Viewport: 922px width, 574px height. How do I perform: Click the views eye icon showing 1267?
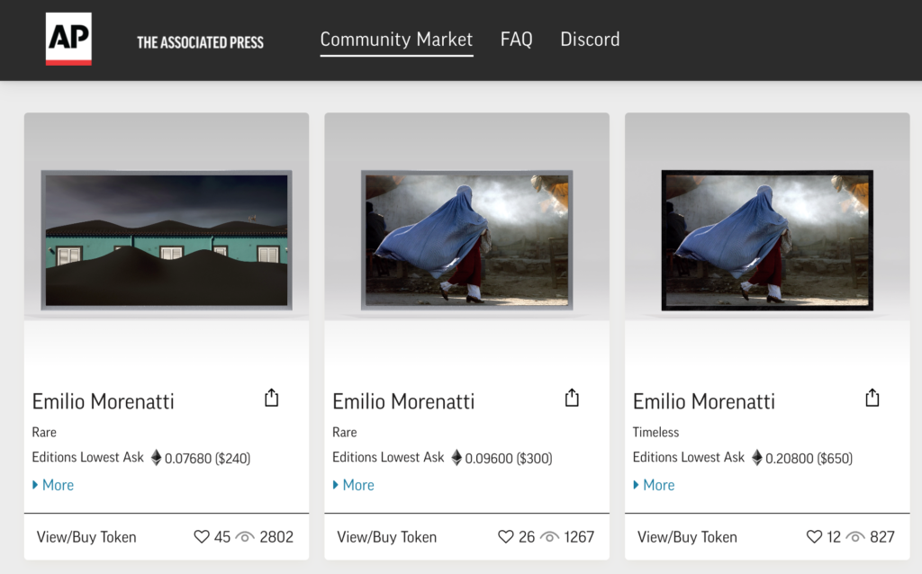click(549, 537)
